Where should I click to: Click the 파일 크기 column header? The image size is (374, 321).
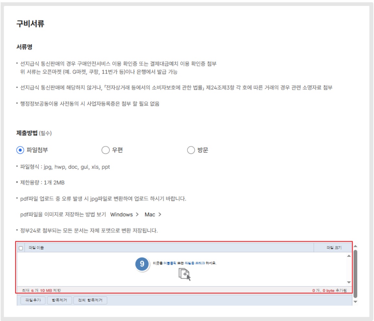pos(333,248)
